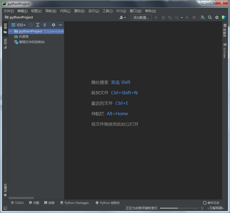Select pythonProject root folder in tree

pyautogui.click(x=36, y=31)
